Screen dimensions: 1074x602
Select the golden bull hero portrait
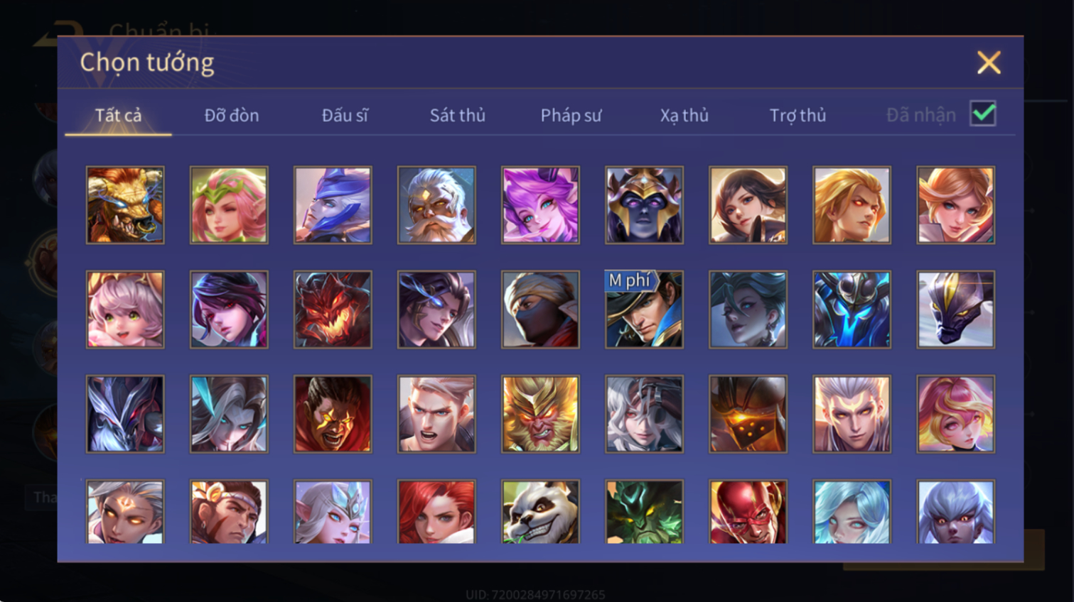[125, 205]
